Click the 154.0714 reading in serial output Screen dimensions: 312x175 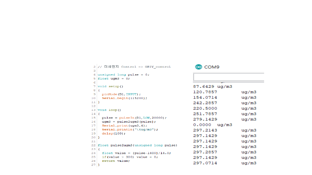pyautogui.click(x=205, y=98)
